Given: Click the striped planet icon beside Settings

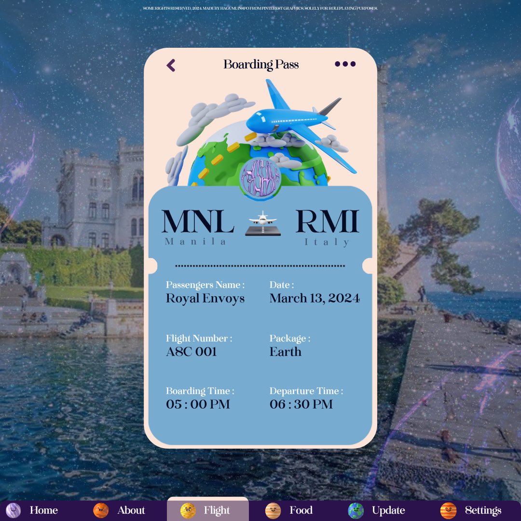Looking at the screenshot, I should [x=448, y=511].
